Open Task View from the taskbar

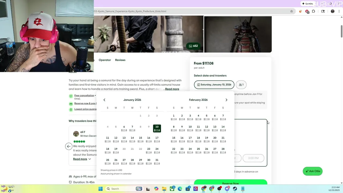pyautogui.click(x=148, y=189)
